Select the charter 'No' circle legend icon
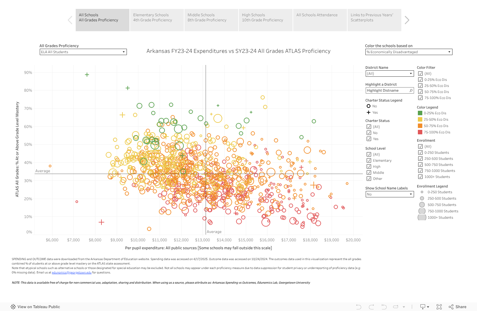The width and height of the screenshot is (477, 311). tap(369, 106)
